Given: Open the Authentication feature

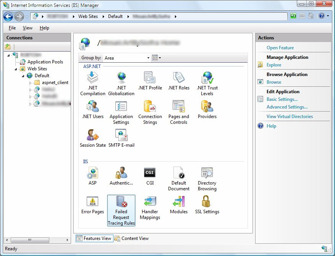Looking at the screenshot, I should pyautogui.click(x=121, y=176).
